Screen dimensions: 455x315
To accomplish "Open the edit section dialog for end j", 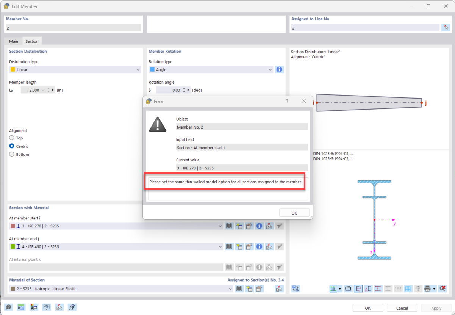I will point(249,246).
